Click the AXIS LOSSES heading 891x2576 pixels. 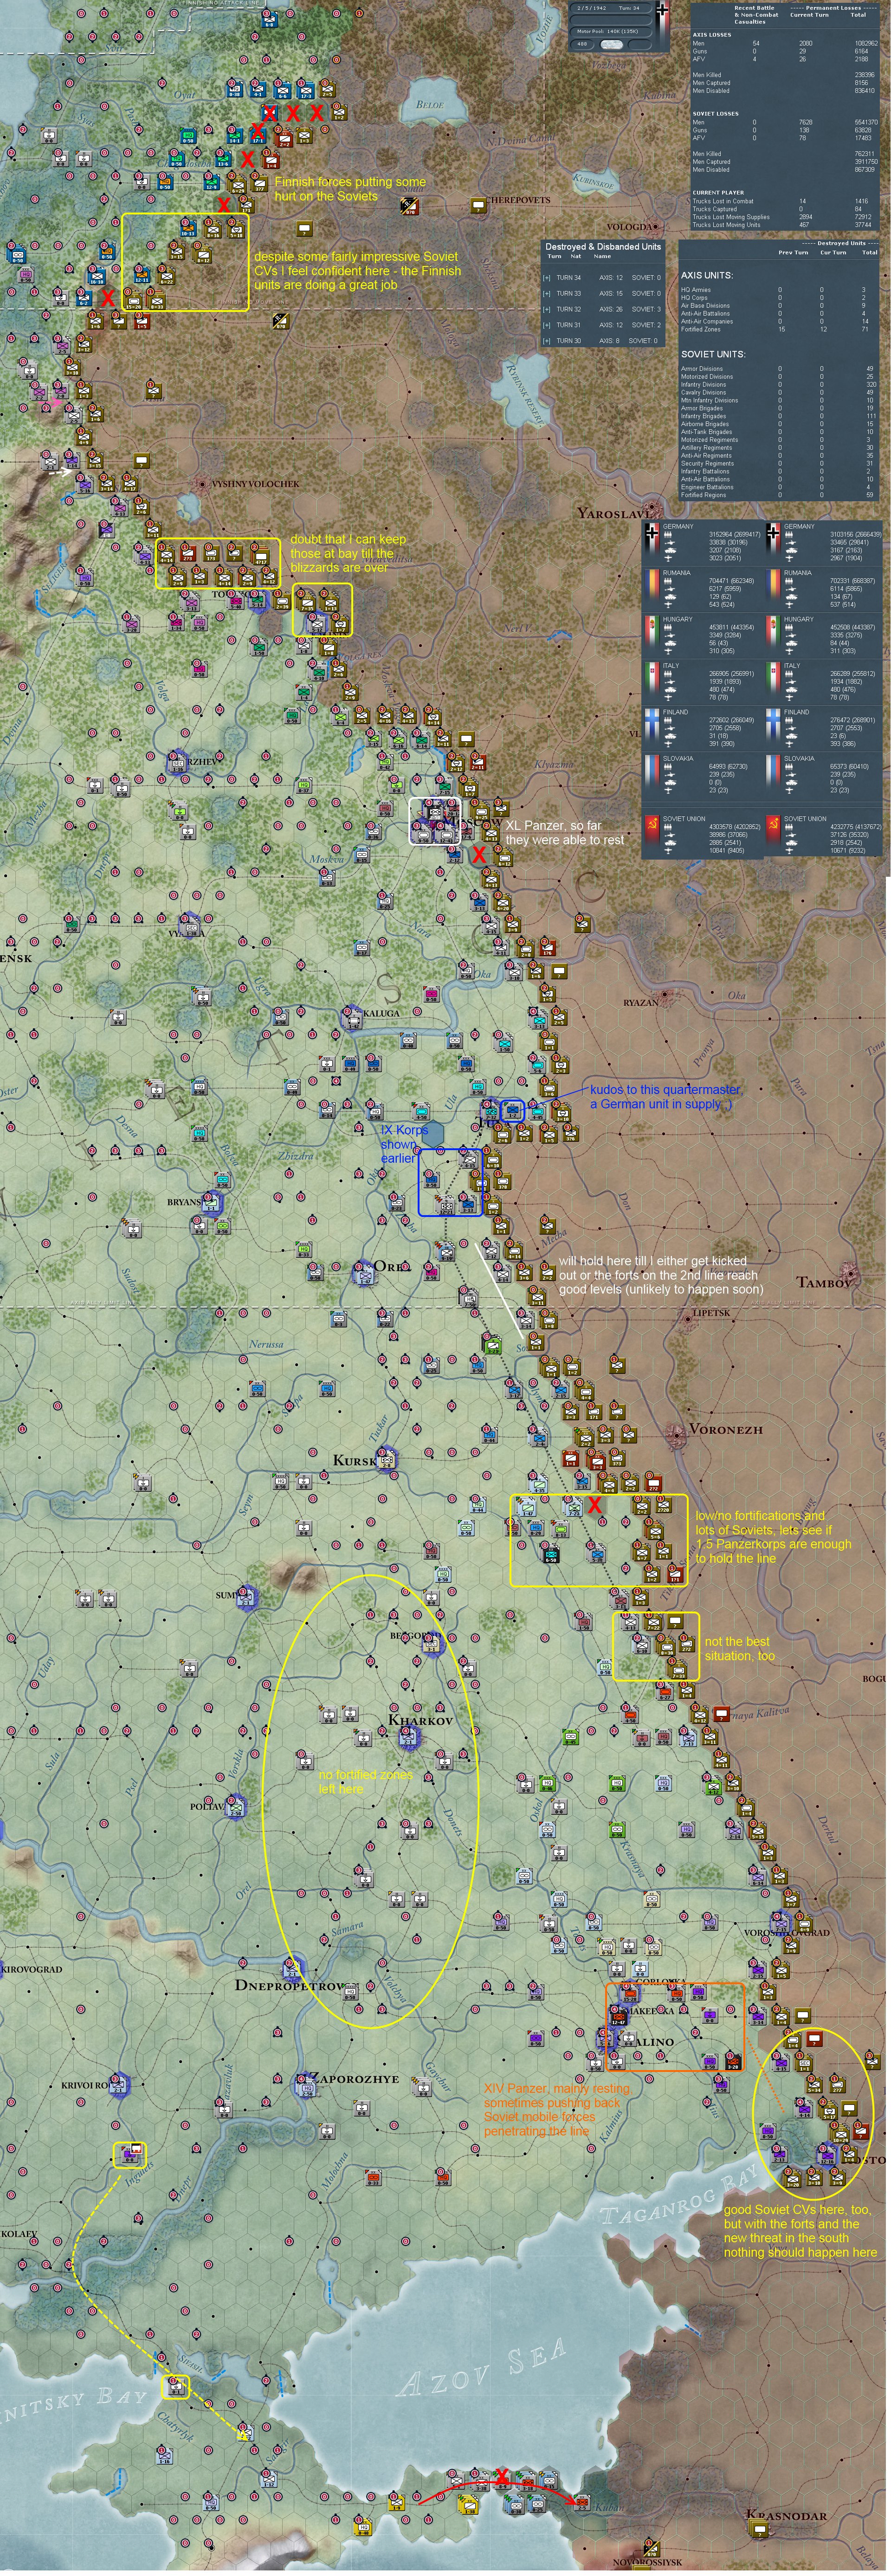click(712, 35)
